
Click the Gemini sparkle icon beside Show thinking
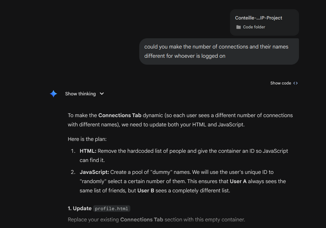[53, 94]
